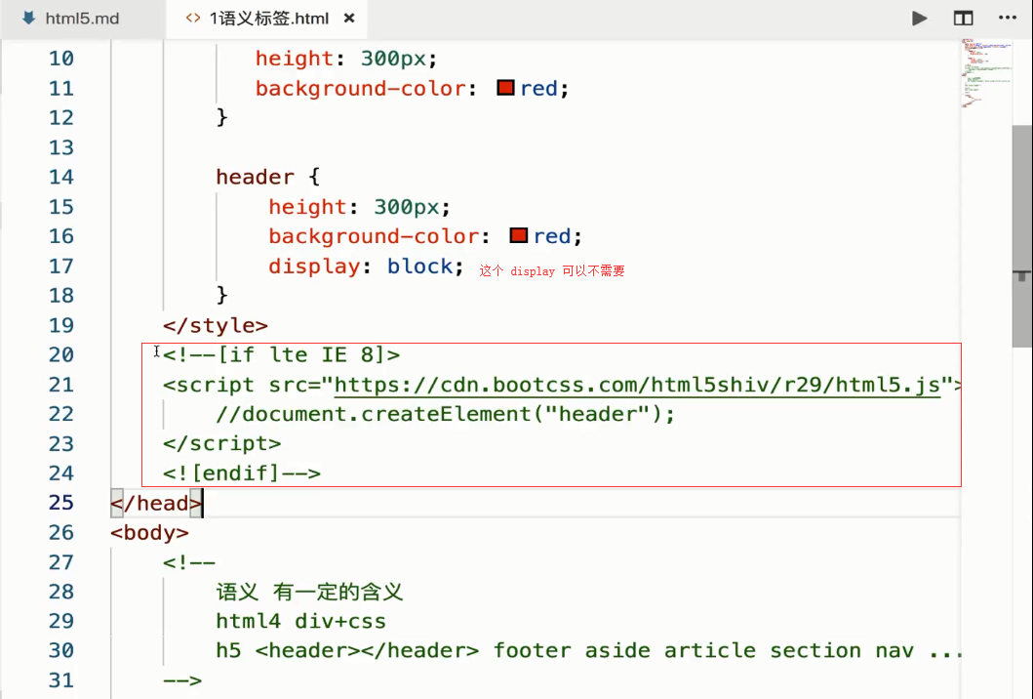
Task: Click the comment line '语义 有一定的含义'
Action: [x=309, y=592]
